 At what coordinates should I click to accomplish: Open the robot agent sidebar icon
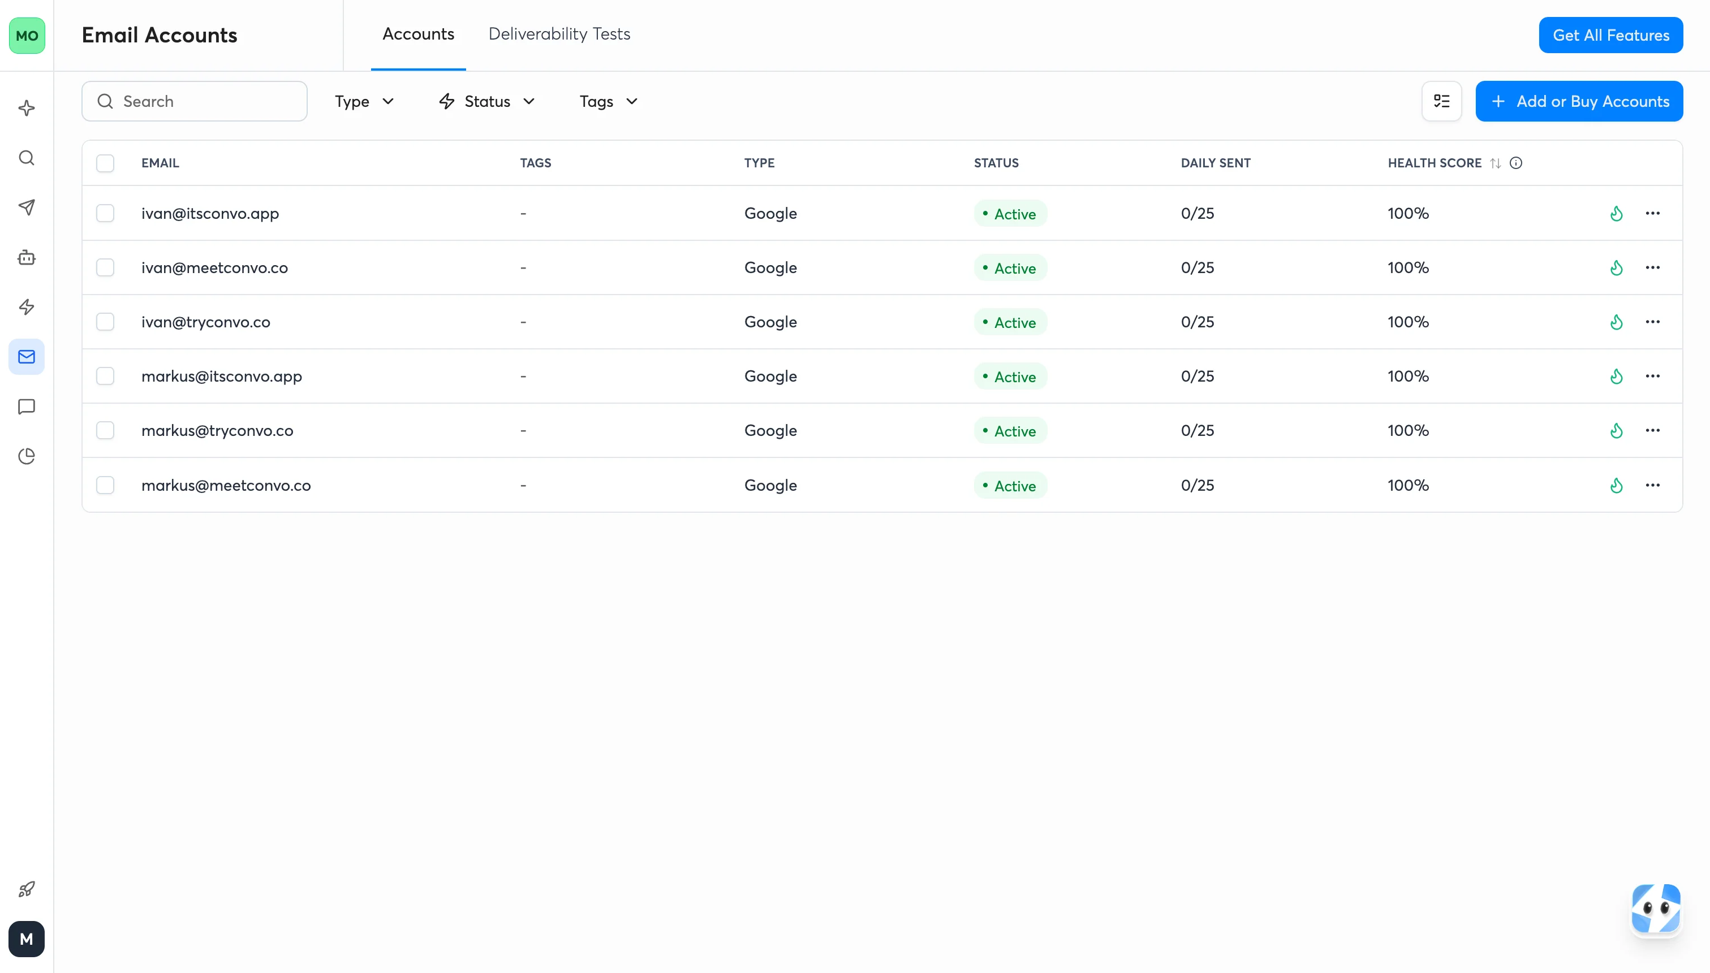pos(27,257)
